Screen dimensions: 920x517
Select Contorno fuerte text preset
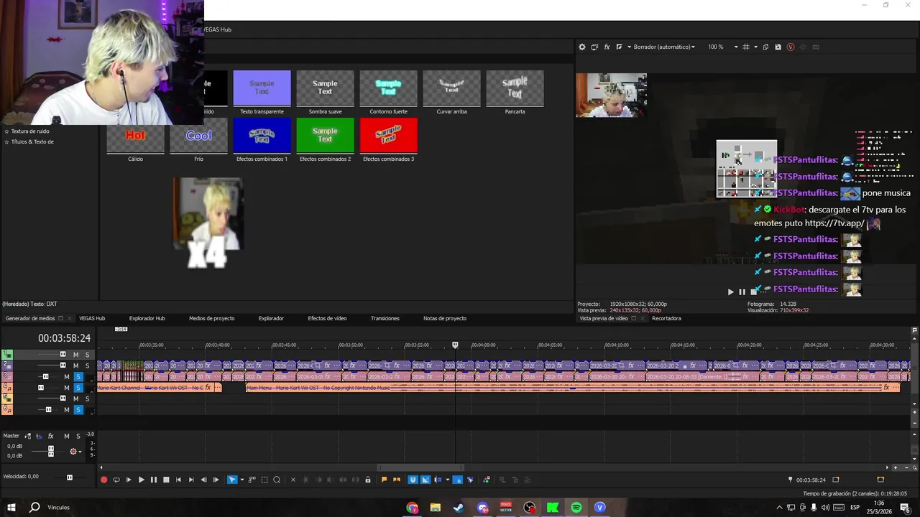pyautogui.click(x=388, y=88)
